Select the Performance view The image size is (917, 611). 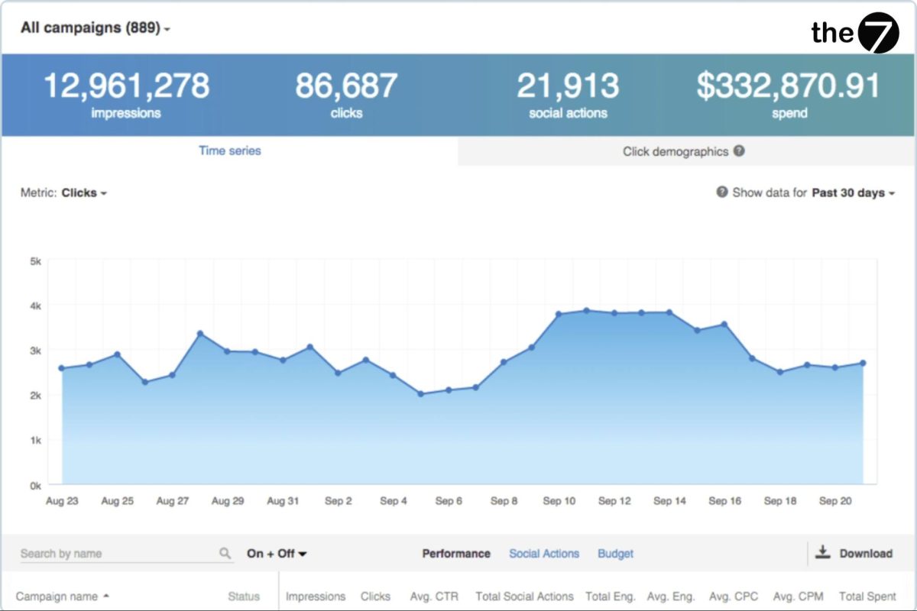456,554
